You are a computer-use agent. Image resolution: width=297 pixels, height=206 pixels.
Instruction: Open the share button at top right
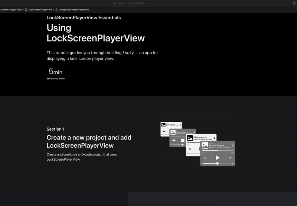(x=294, y=3)
